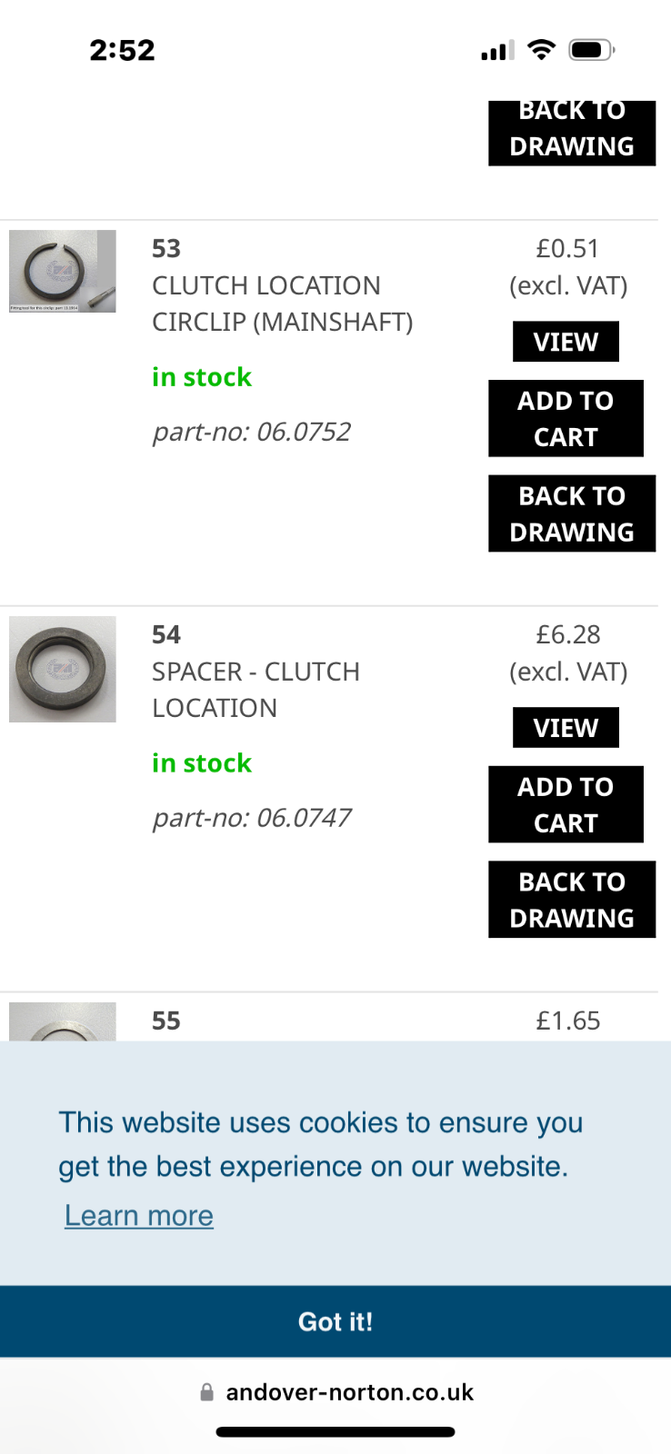The height and width of the screenshot is (1454, 671).
Task: Add clutch location circlip to cart
Action: click(566, 418)
